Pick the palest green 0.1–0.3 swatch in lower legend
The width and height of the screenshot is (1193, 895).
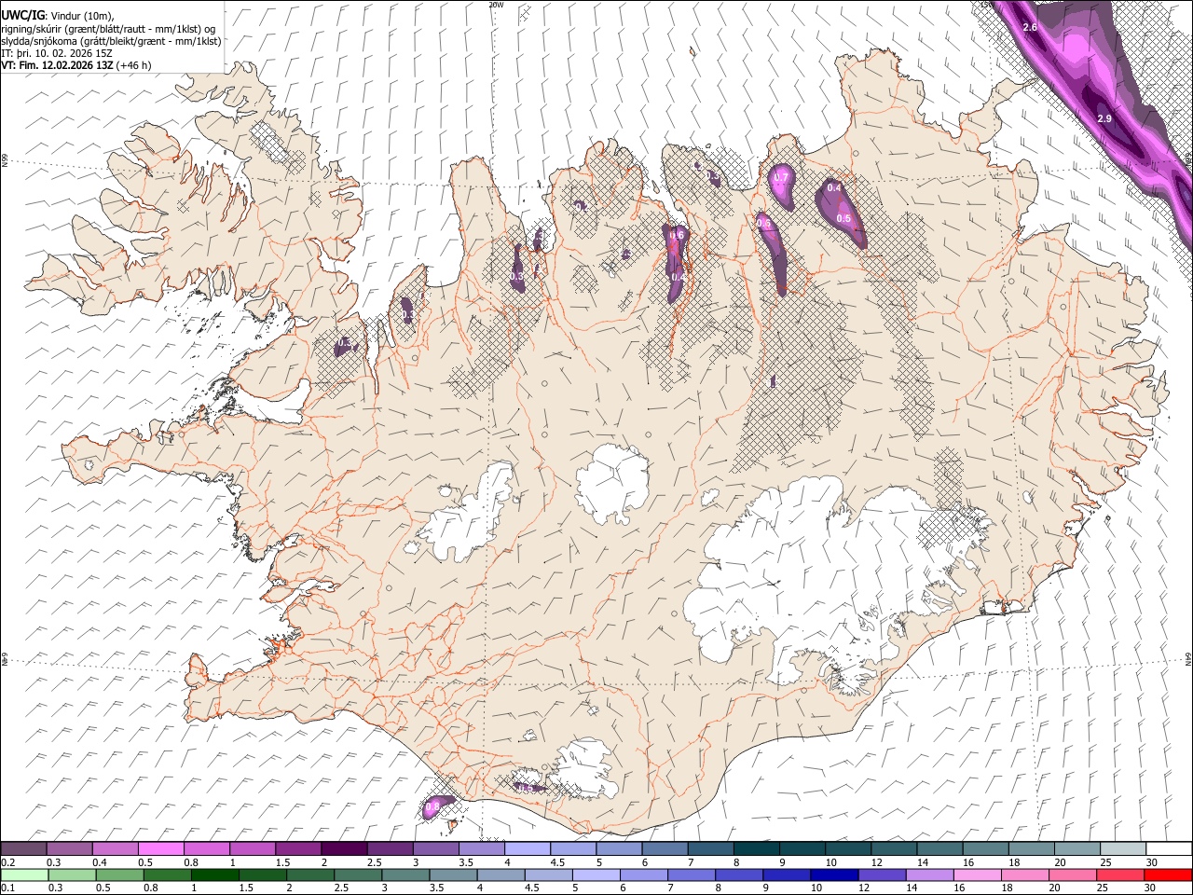tap(23, 874)
